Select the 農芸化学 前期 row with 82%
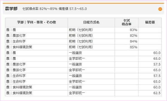The width and height of the screenshot is (167, 101). click(x=83, y=36)
